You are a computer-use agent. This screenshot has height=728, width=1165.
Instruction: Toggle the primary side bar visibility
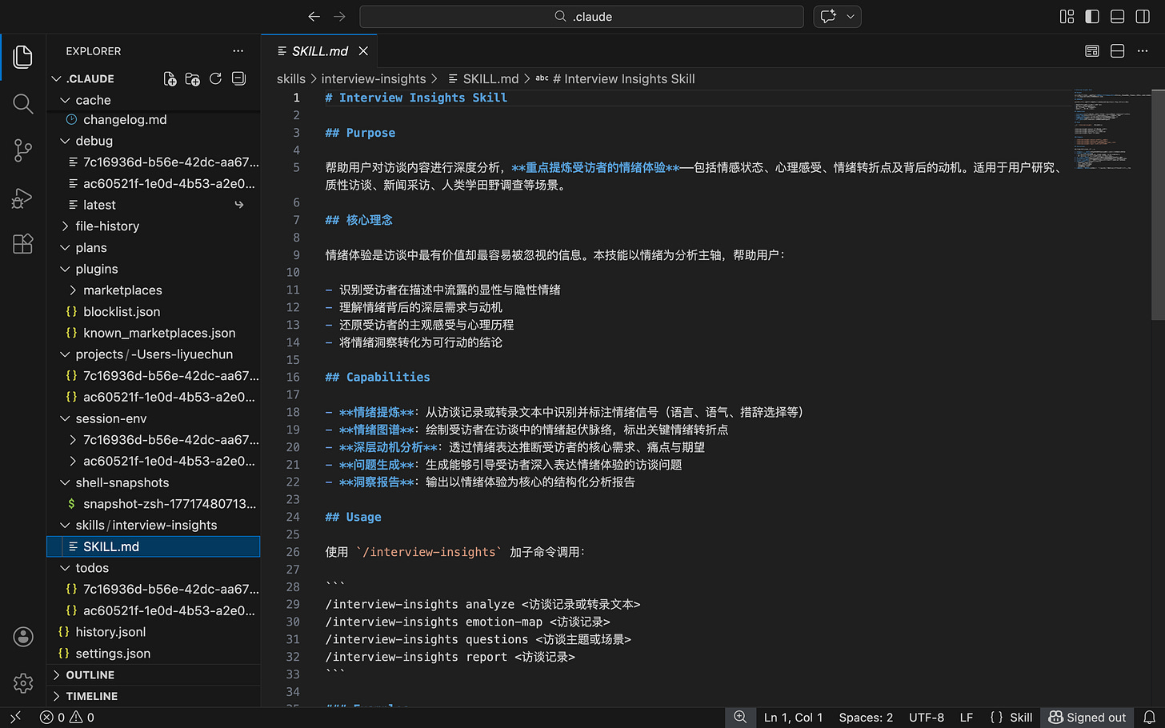coord(1092,17)
